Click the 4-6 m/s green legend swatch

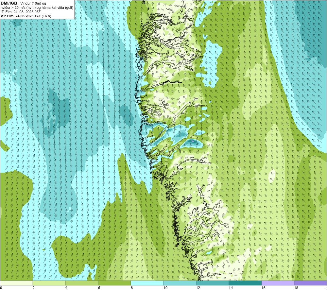(82, 283)
